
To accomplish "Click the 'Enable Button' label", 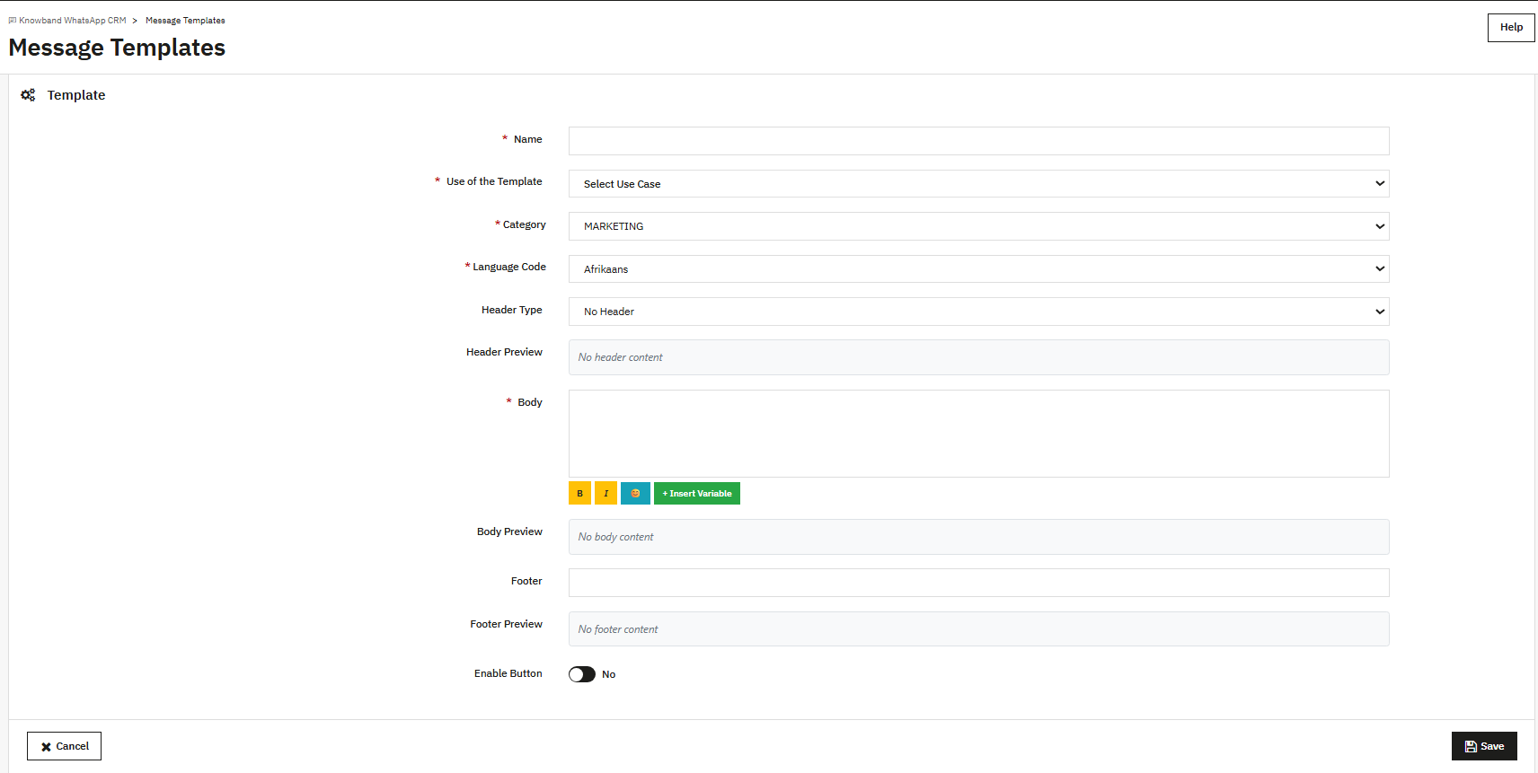I will [x=508, y=673].
